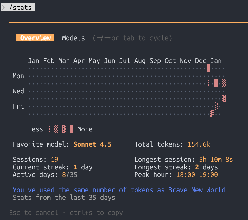Click the prompt chevron before /stats
Screen dimensions: 248x220
4,7
